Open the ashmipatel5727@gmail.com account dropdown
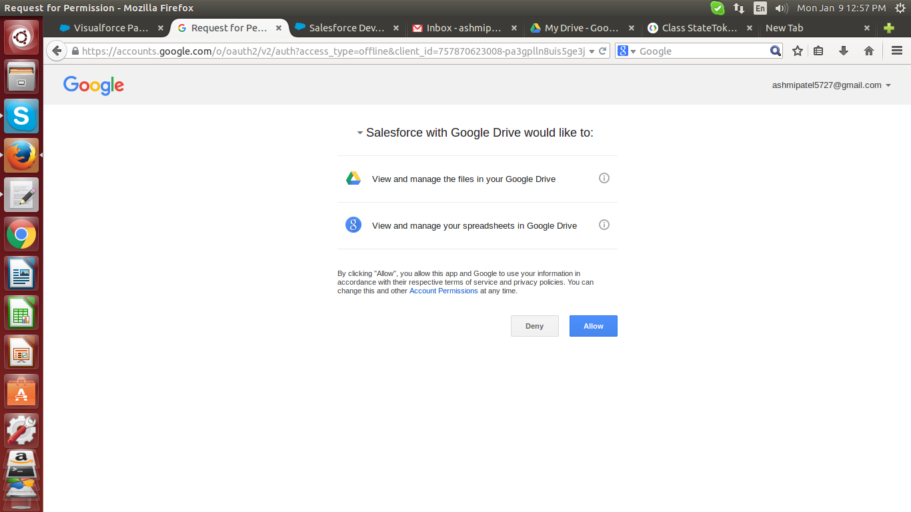 click(832, 85)
